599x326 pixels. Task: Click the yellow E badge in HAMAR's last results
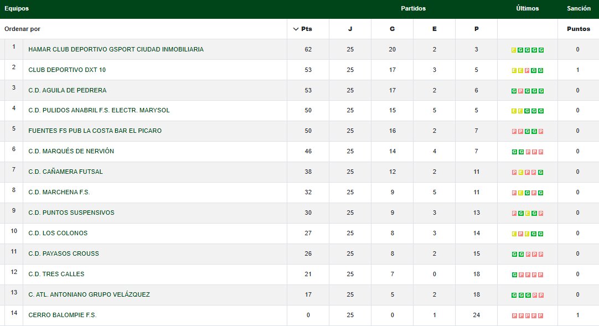pos(514,50)
